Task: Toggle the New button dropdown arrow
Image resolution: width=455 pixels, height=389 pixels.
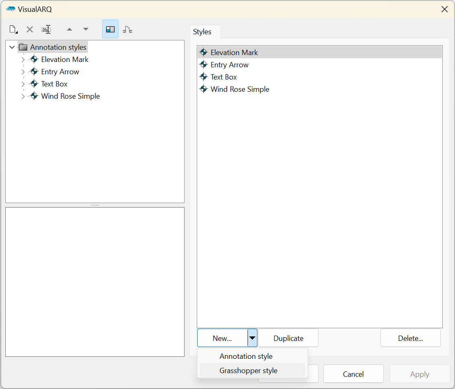Action: [x=253, y=338]
